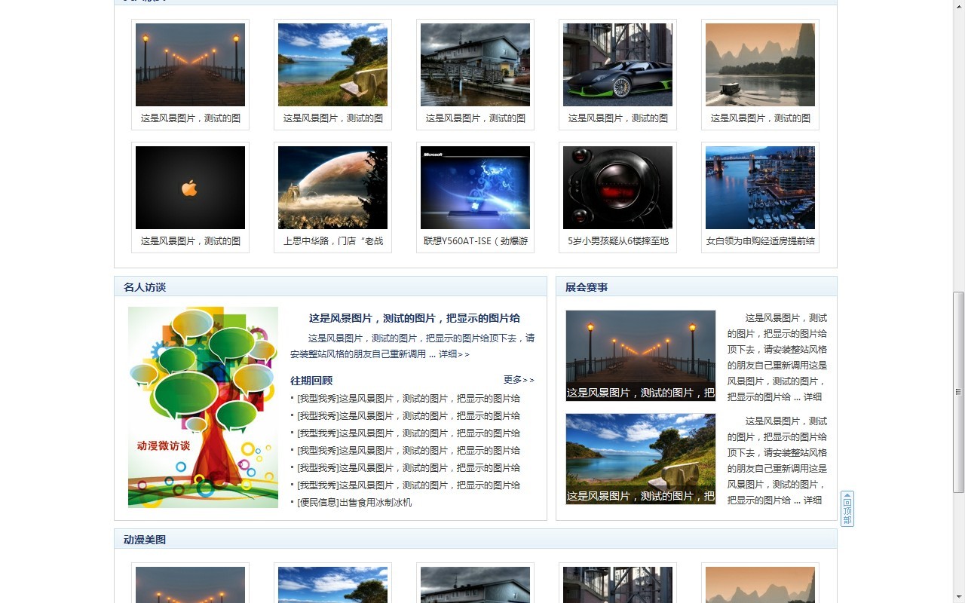This screenshot has width=965, height=603.
Task: Open the harbor house thumbnail in 动漫美图 section
Action: click(475, 585)
